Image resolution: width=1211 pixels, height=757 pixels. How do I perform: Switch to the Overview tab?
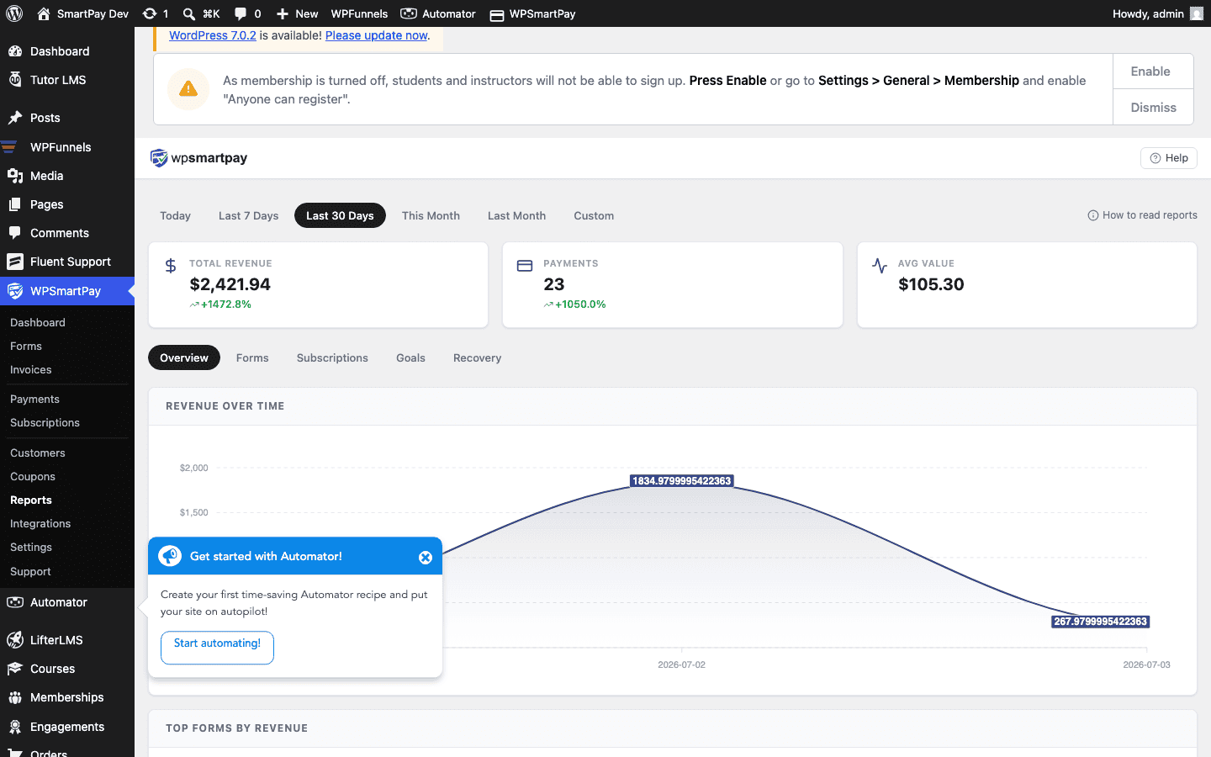184,357
